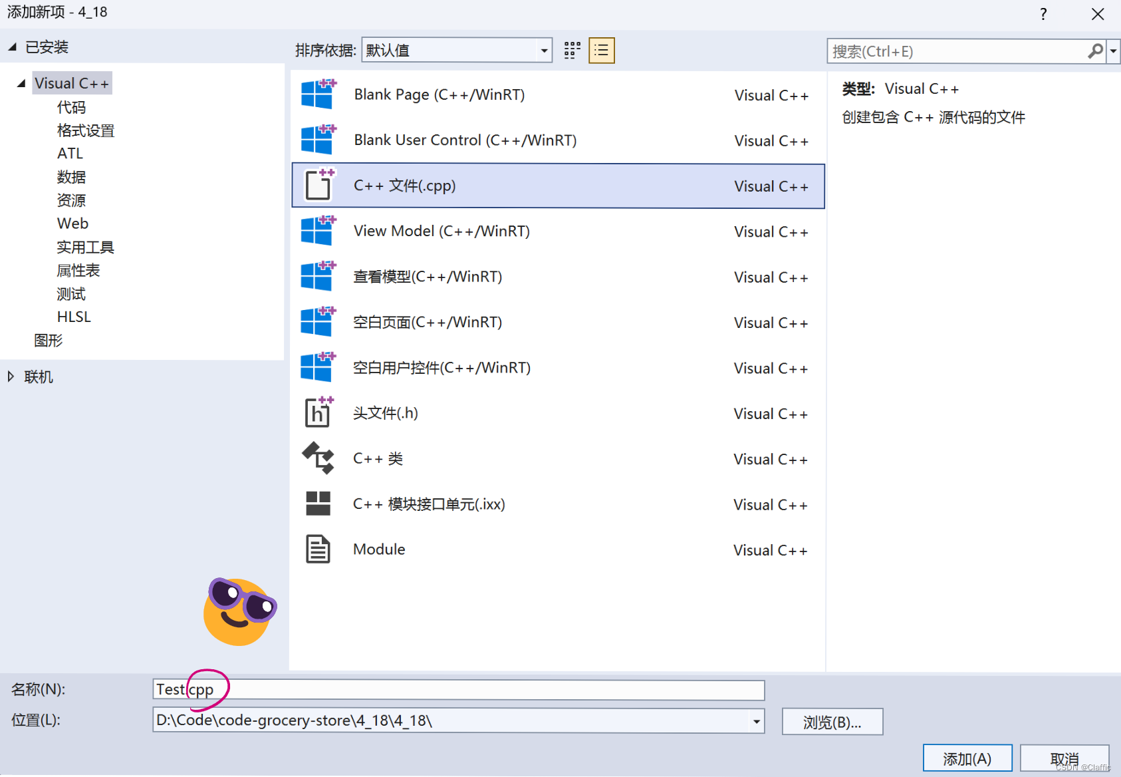Select the 实用工具 category
The width and height of the screenshot is (1121, 777).
(x=86, y=247)
